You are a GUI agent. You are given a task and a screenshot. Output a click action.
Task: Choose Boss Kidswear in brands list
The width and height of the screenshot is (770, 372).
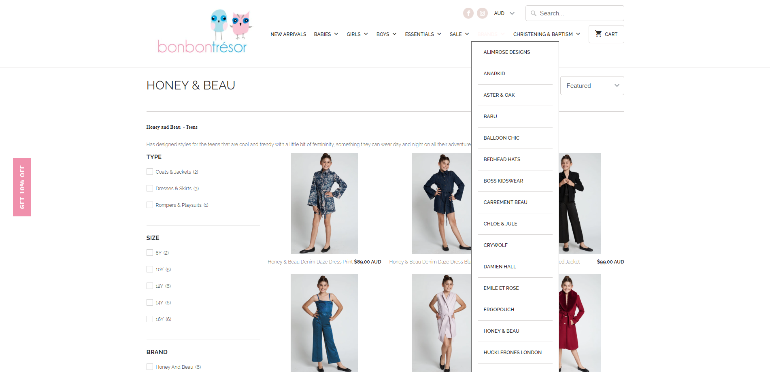point(503,181)
